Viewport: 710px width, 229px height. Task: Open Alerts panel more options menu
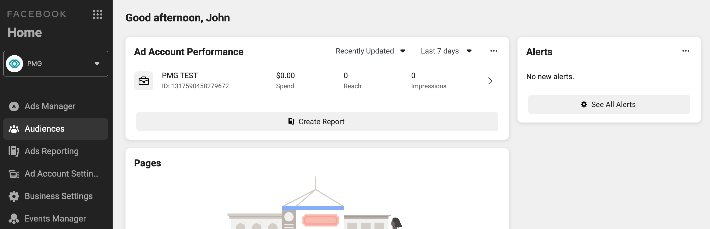coord(686,51)
